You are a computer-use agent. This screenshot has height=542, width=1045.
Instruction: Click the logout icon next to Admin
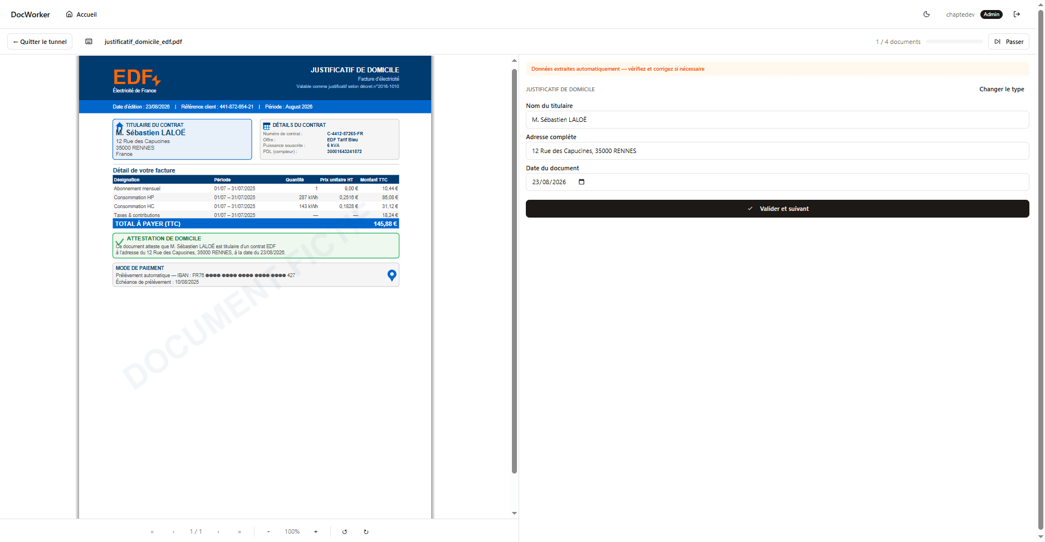[x=1017, y=14]
